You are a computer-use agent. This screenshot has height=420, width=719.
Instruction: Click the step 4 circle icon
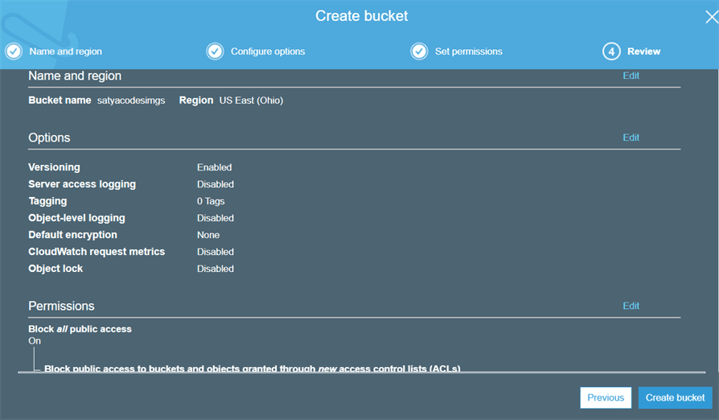(611, 51)
